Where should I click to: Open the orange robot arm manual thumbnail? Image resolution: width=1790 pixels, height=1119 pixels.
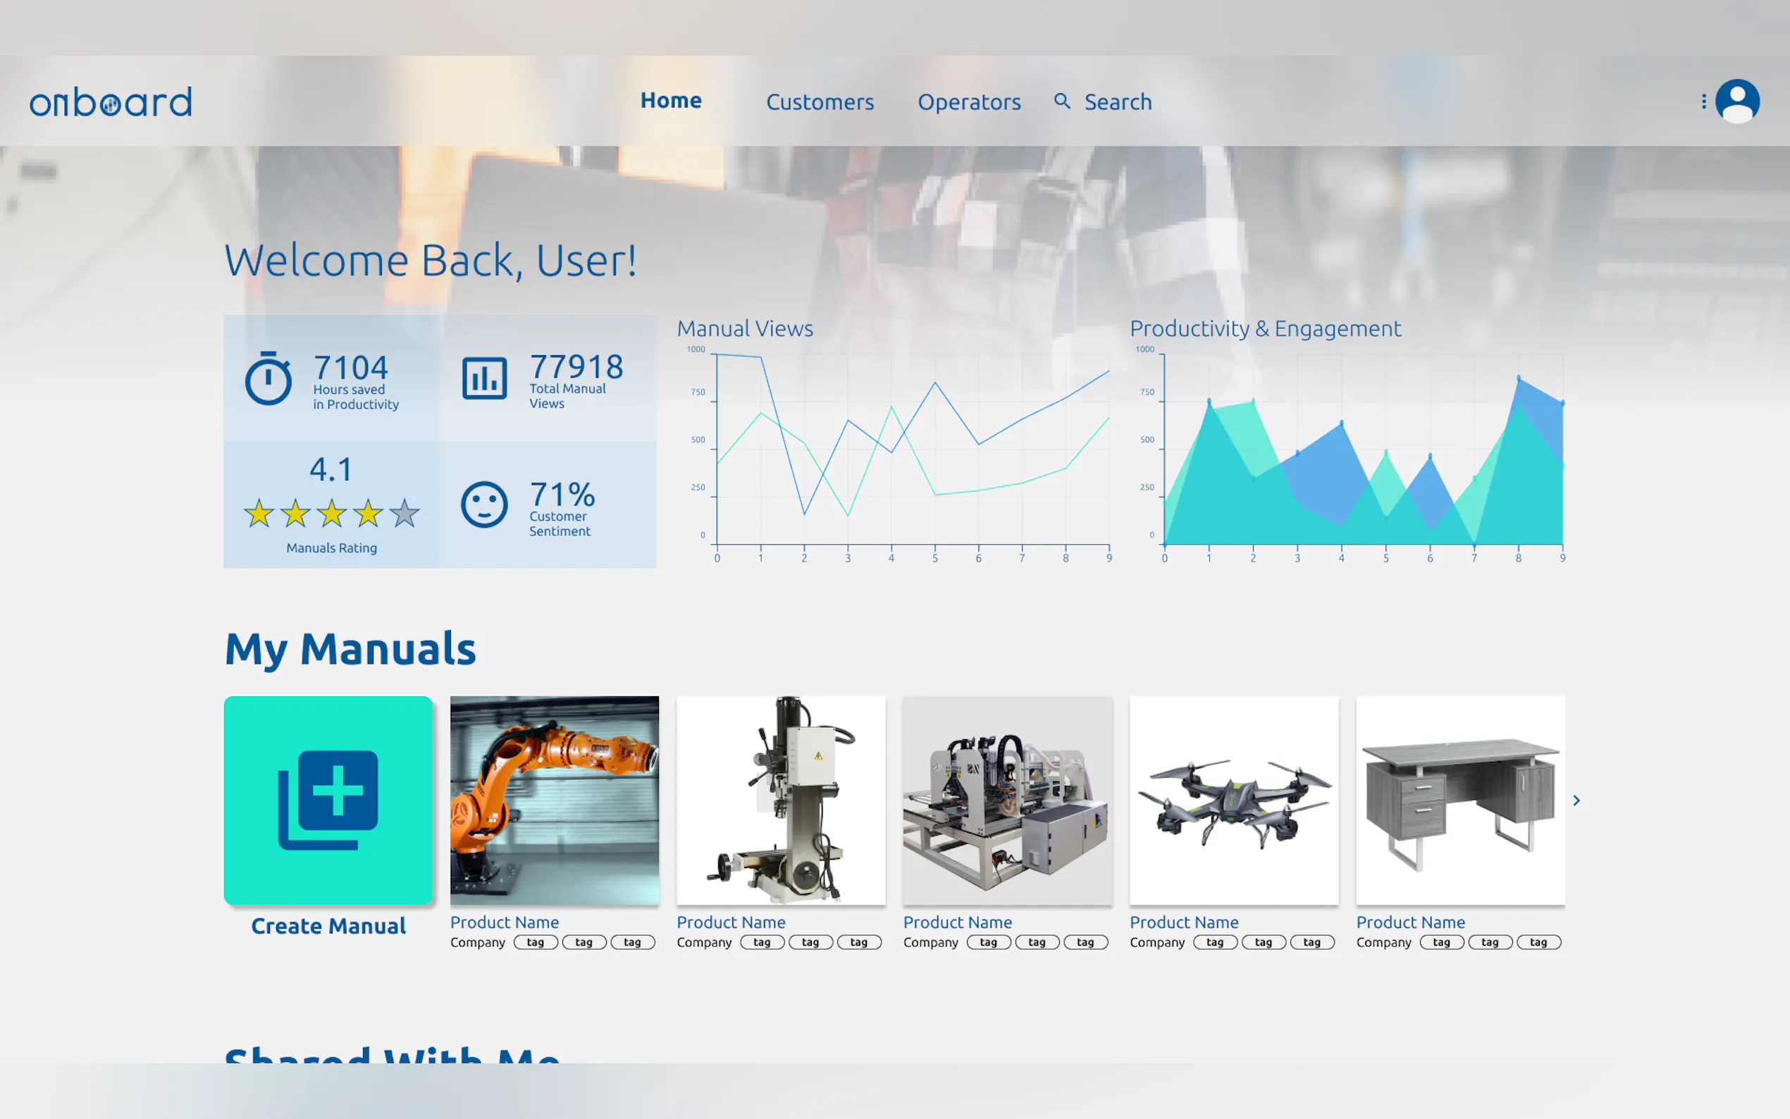point(554,800)
